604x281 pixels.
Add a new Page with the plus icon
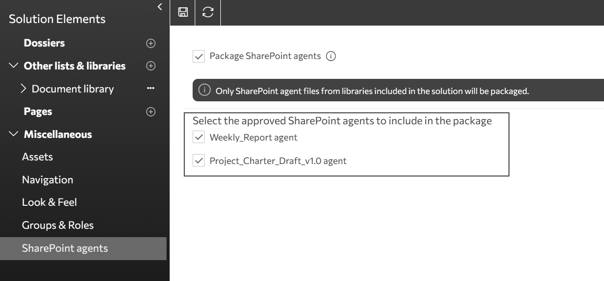click(x=151, y=112)
